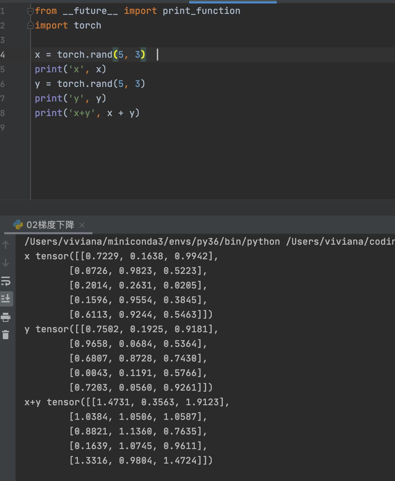Click output row '[0.1596, 0.9554, 0.3845]'

coord(136,300)
